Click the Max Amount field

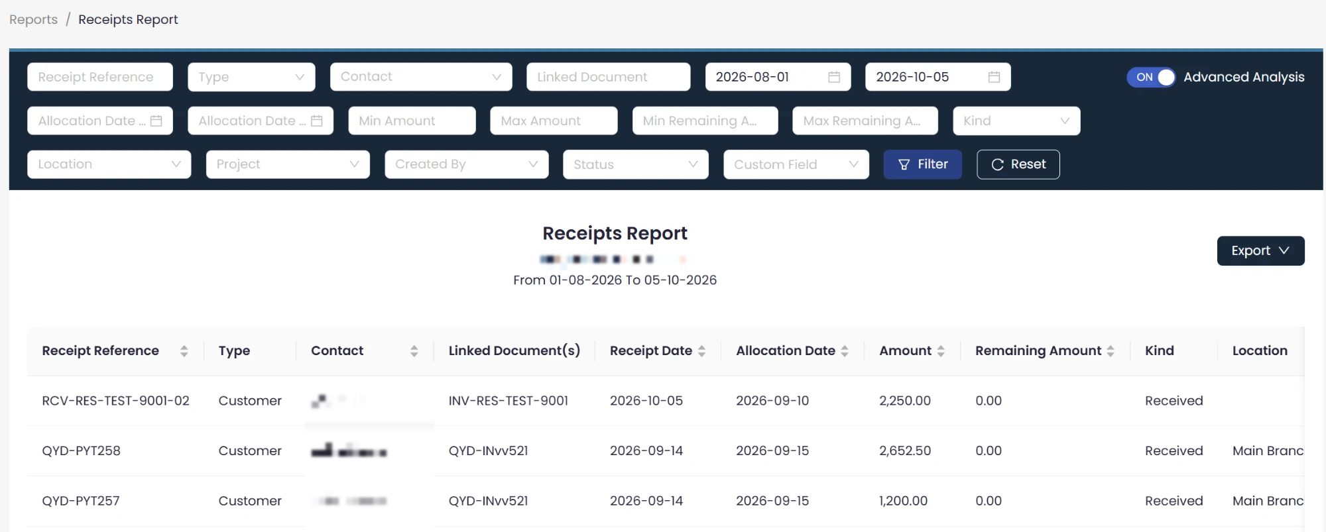pyautogui.click(x=554, y=121)
